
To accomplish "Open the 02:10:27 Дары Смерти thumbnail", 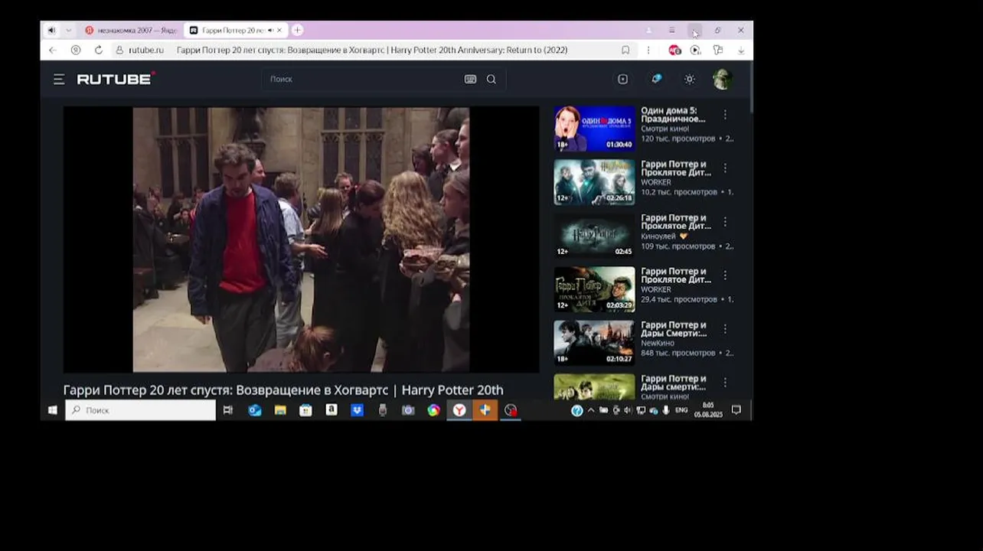I will pyautogui.click(x=594, y=343).
